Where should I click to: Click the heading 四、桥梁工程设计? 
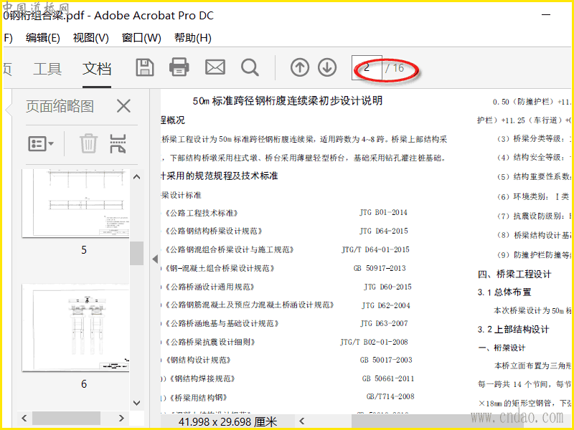click(514, 274)
